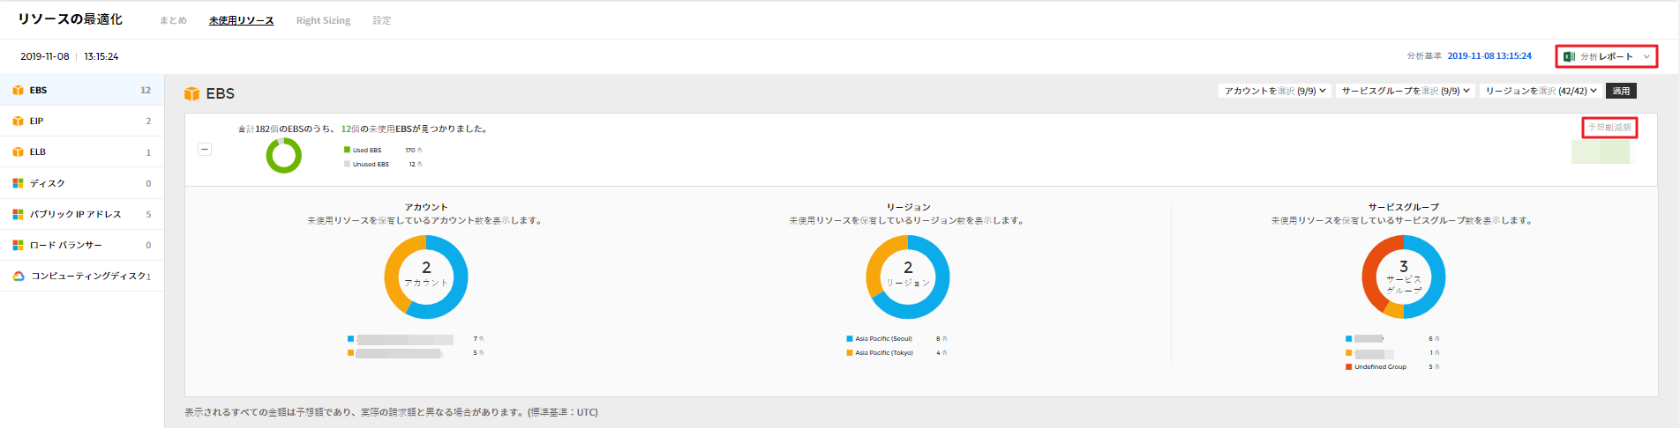Open the リージョンを選択 (42/42) dropdown
This screenshot has width=1680, height=428.
click(x=1541, y=91)
